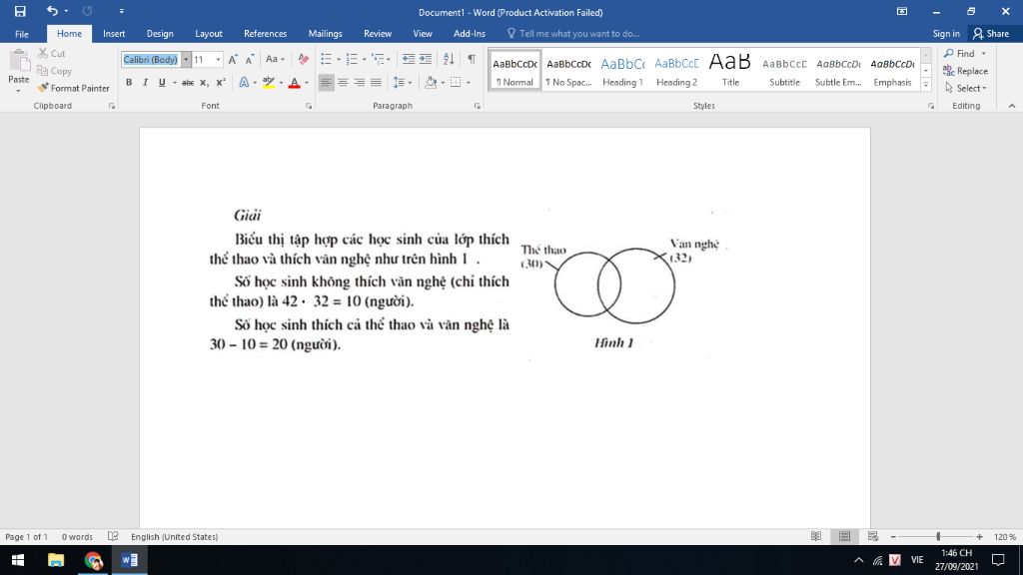Open the Font dialog launcher

[309, 106]
